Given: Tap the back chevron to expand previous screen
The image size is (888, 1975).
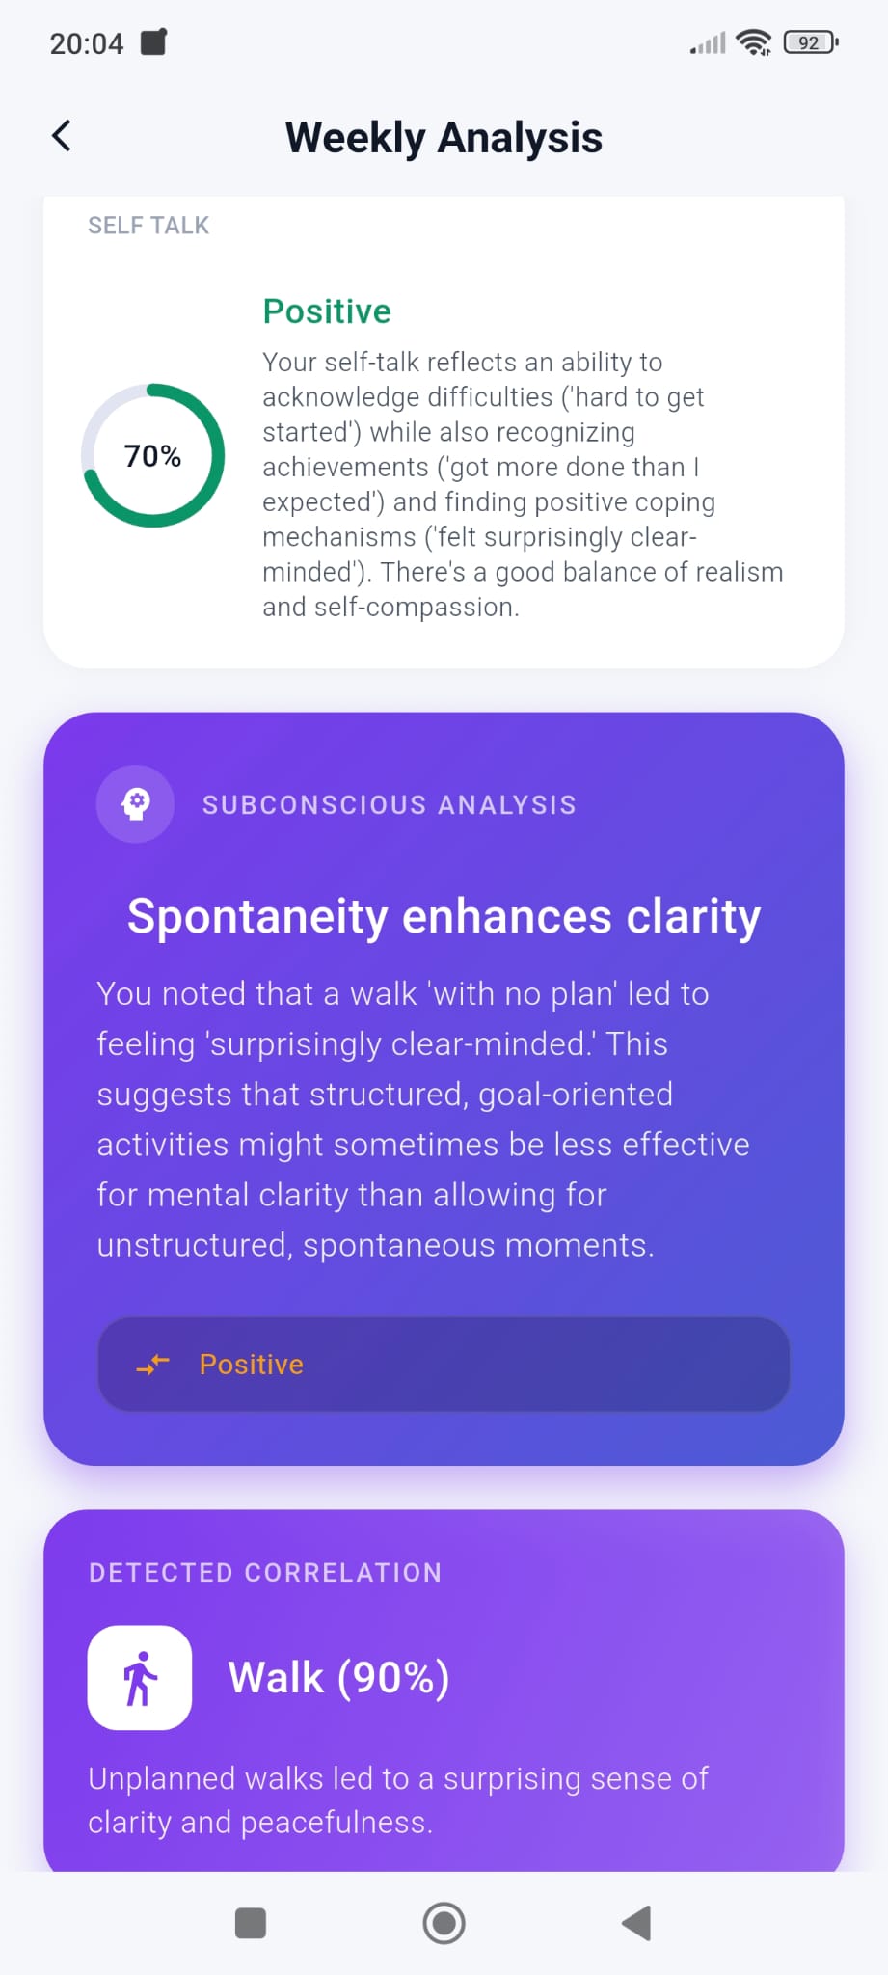Looking at the screenshot, I should [61, 135].
